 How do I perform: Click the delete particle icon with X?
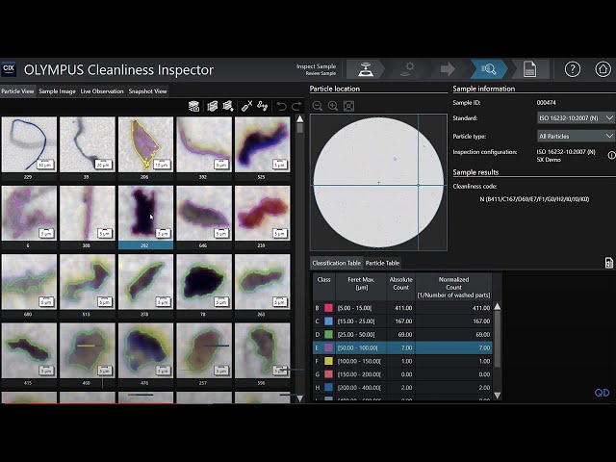point(246,106)
